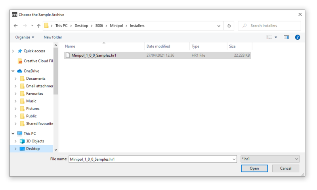Change the view layout icon
This screenshot has width=317, height=190.
[269, 37]
